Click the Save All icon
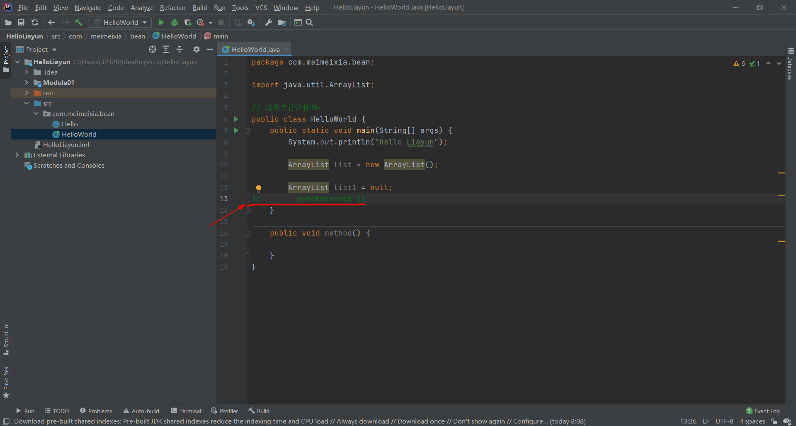Screen dimensions: 796x426 pyautogui.click(x=21, y=22)
